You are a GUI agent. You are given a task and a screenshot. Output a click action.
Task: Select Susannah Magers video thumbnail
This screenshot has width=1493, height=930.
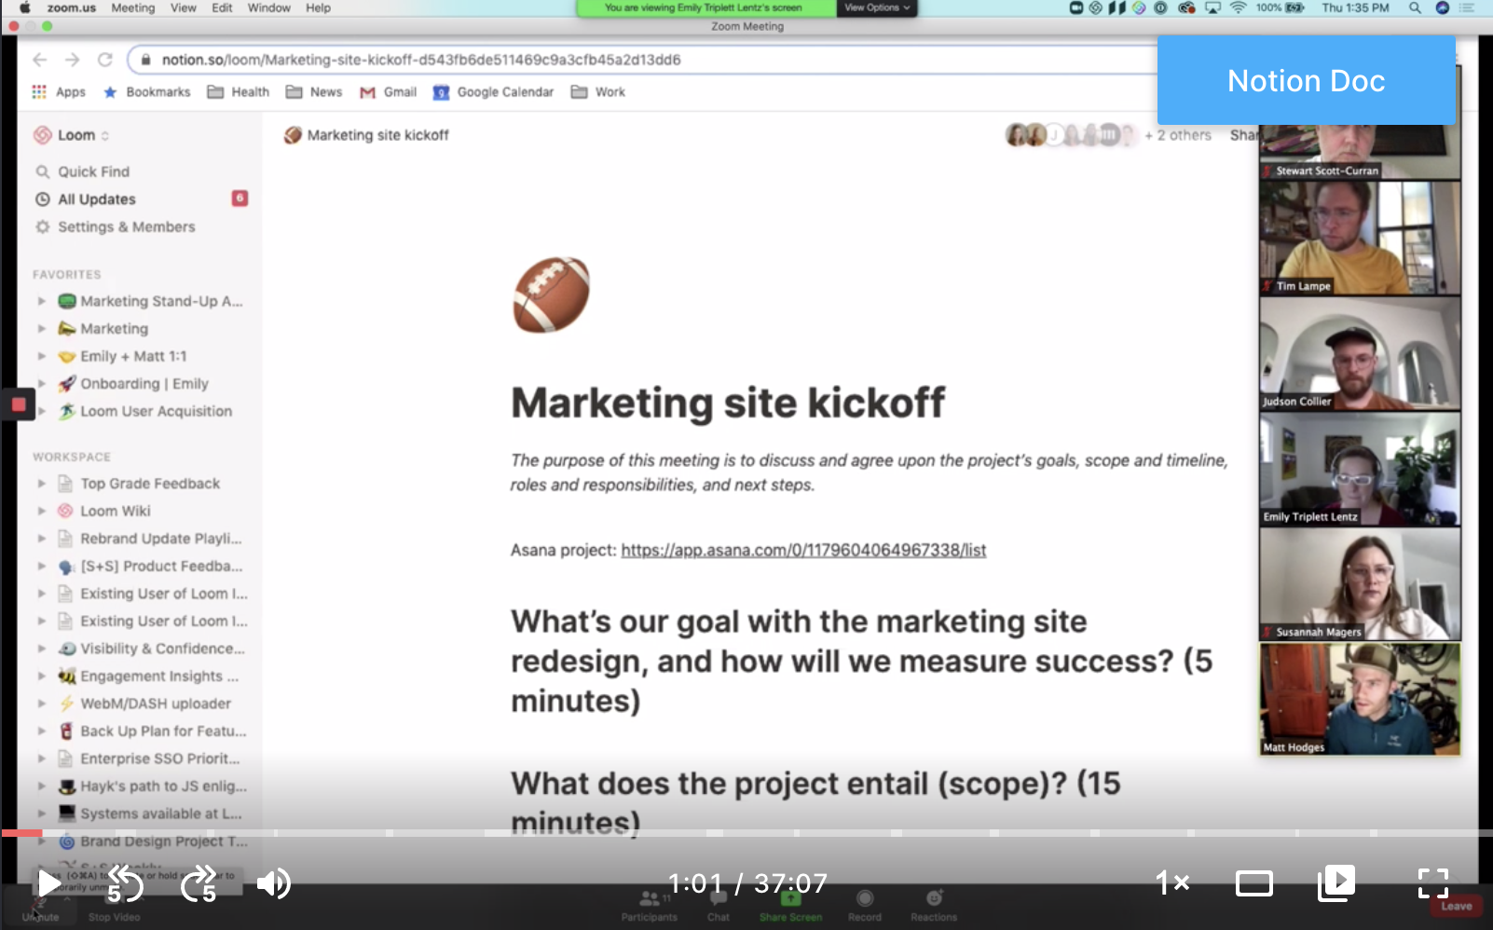pyautogui.click(x=1360, y=584)
